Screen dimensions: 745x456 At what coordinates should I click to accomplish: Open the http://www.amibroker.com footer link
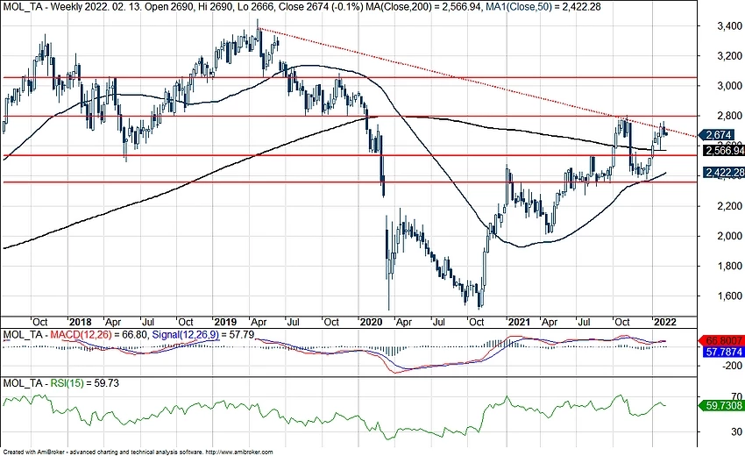240,452
